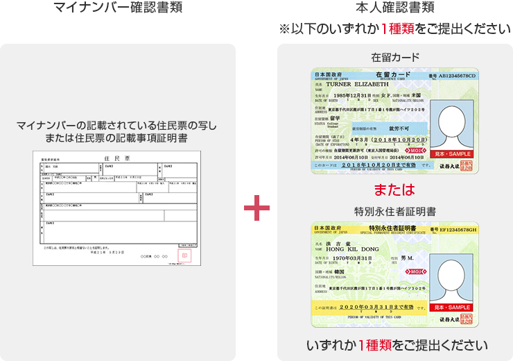Click 2020年03月31日まで有効 validity line
The width and height of the screenshot is (513, 361).
click(x=376, y=308)
